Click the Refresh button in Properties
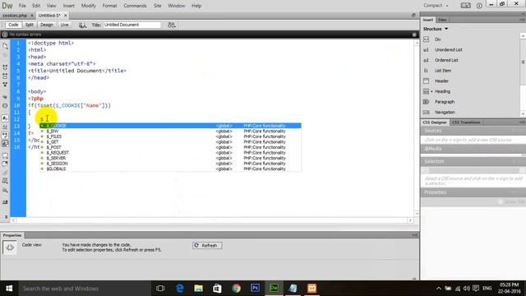This screenshot has height=296, width=526. (207, 245)
